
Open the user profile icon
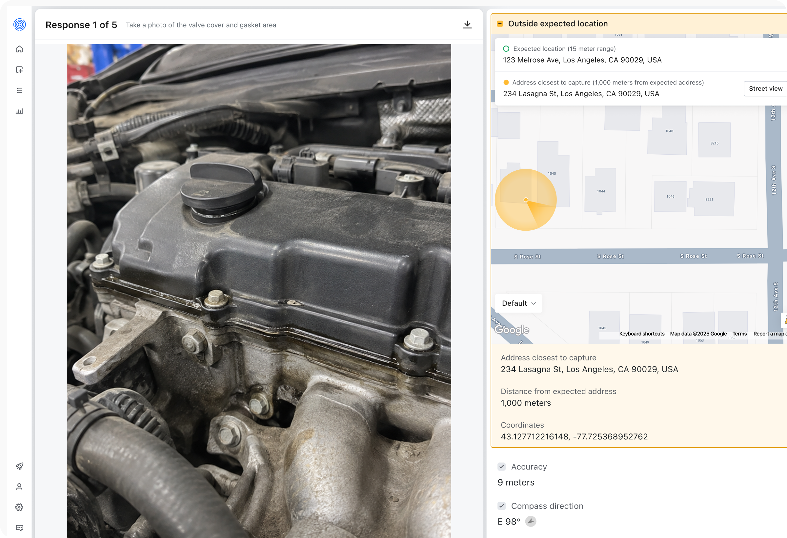pyautogui.click(x=20, y=487)
